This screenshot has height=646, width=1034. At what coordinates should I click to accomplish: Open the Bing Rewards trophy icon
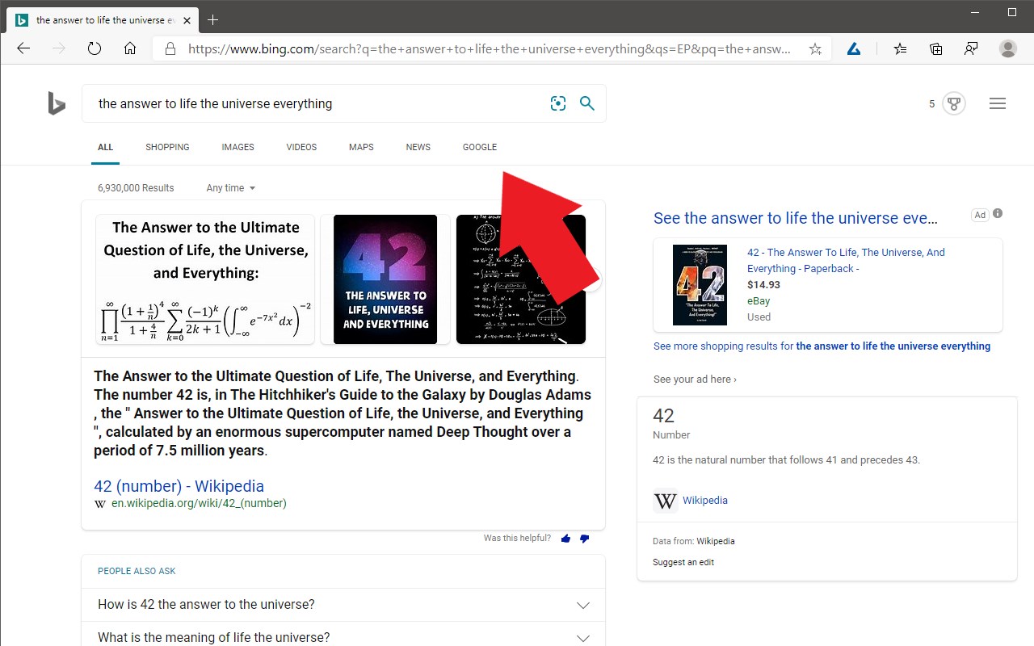(x=954, y=103)
